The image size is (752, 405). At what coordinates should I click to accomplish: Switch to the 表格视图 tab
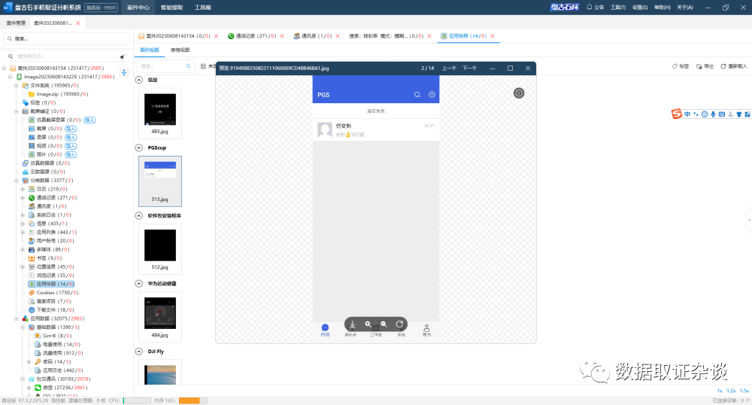click(x=180, y=50)
